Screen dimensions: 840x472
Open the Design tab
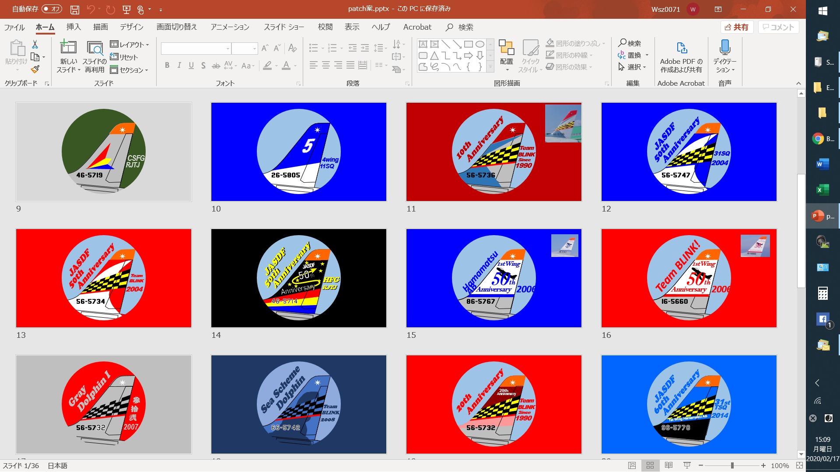(132, 27)
